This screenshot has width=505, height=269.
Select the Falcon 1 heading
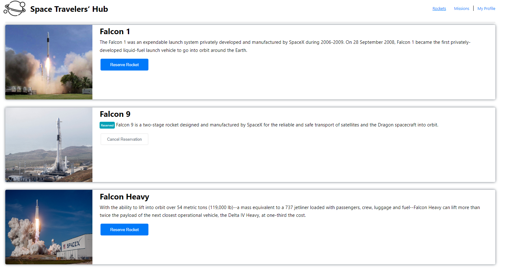pyautogui.click(x=115, y=32)
